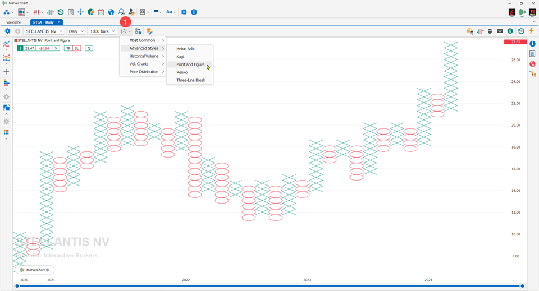Click right handle of the time range slider
Screen dimensions: 539x291
pos(522,286)
